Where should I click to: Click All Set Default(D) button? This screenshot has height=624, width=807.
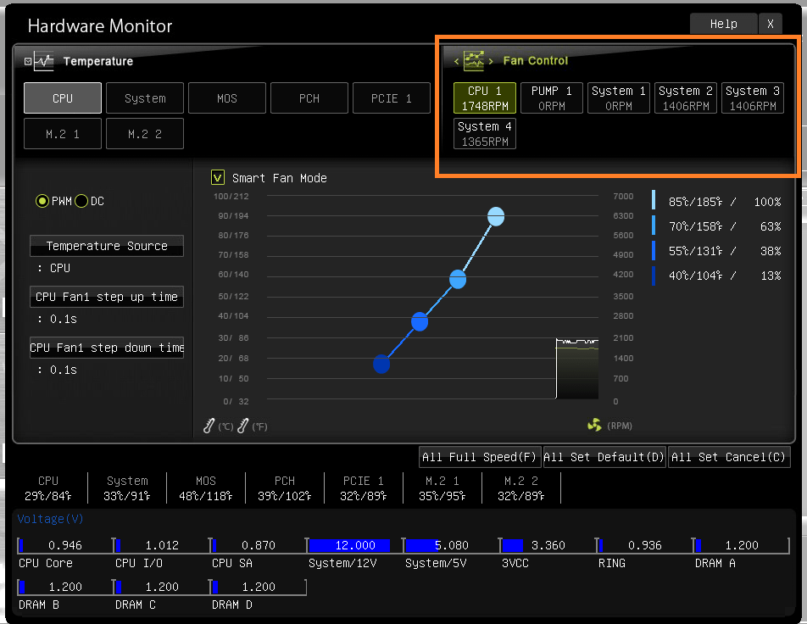click(x=604, y=457)
